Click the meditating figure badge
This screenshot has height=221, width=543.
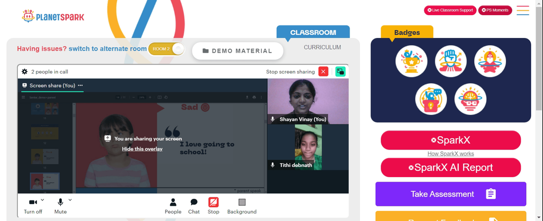[490, 61]
